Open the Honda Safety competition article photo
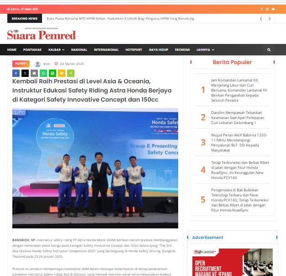This screenshot has width=286, height=276. pos(95,168)
